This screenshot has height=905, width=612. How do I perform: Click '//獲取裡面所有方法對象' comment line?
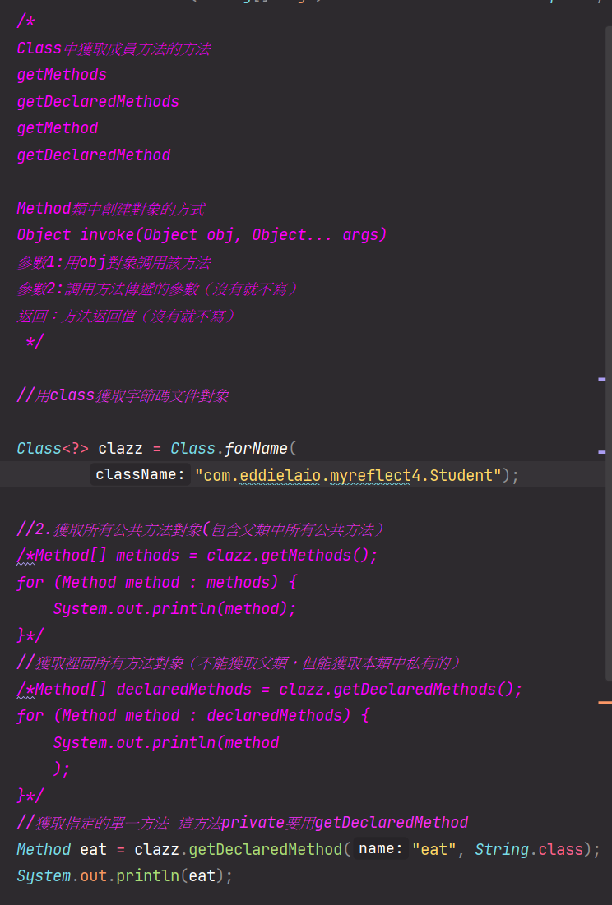239,663
